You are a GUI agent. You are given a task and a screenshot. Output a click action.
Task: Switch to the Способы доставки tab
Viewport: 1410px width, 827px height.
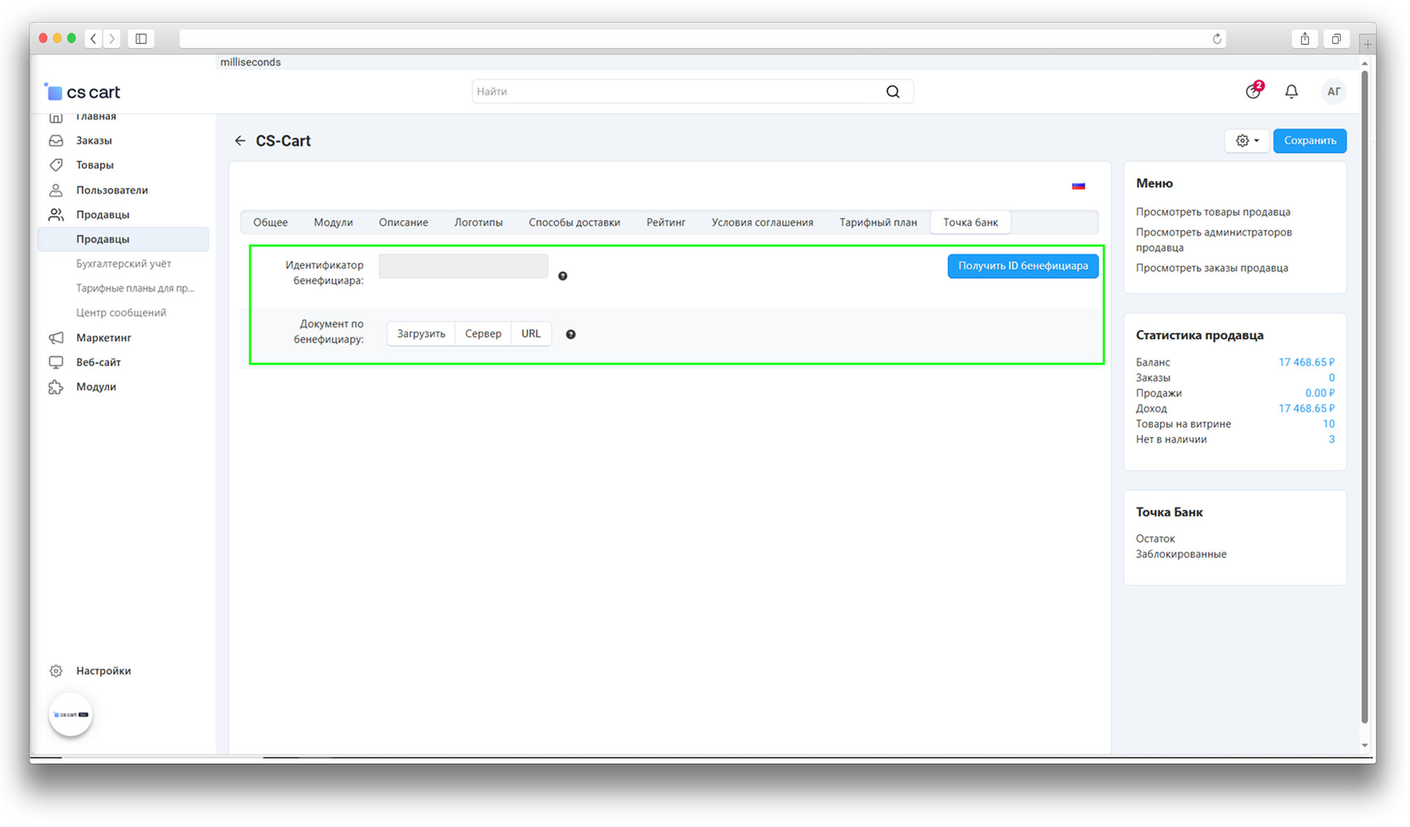(574, 222)
